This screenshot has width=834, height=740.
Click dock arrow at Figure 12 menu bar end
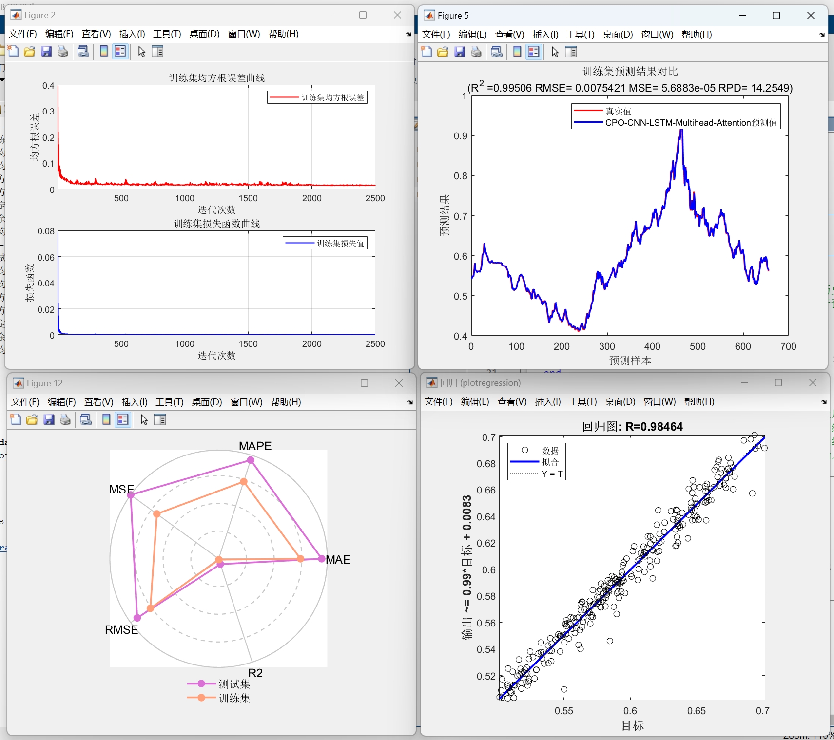pyautogui.click(x=410, y=402)
